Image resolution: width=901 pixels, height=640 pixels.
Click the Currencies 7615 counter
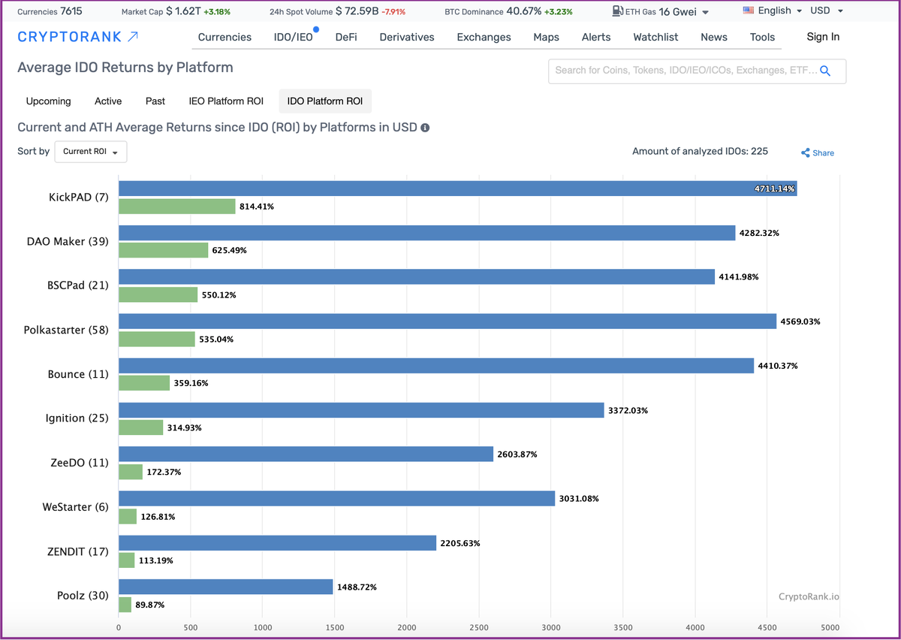50,11
